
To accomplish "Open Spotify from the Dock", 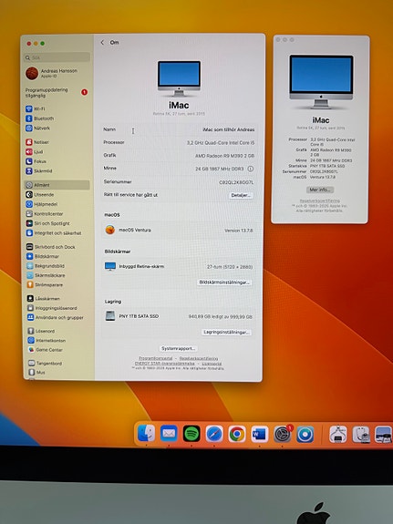I will [191, 434].
